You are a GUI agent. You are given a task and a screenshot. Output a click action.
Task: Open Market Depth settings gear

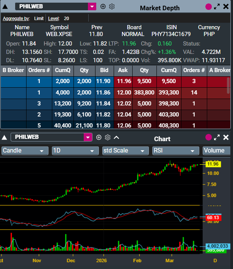pyautogui.click(x=112, y=6)
